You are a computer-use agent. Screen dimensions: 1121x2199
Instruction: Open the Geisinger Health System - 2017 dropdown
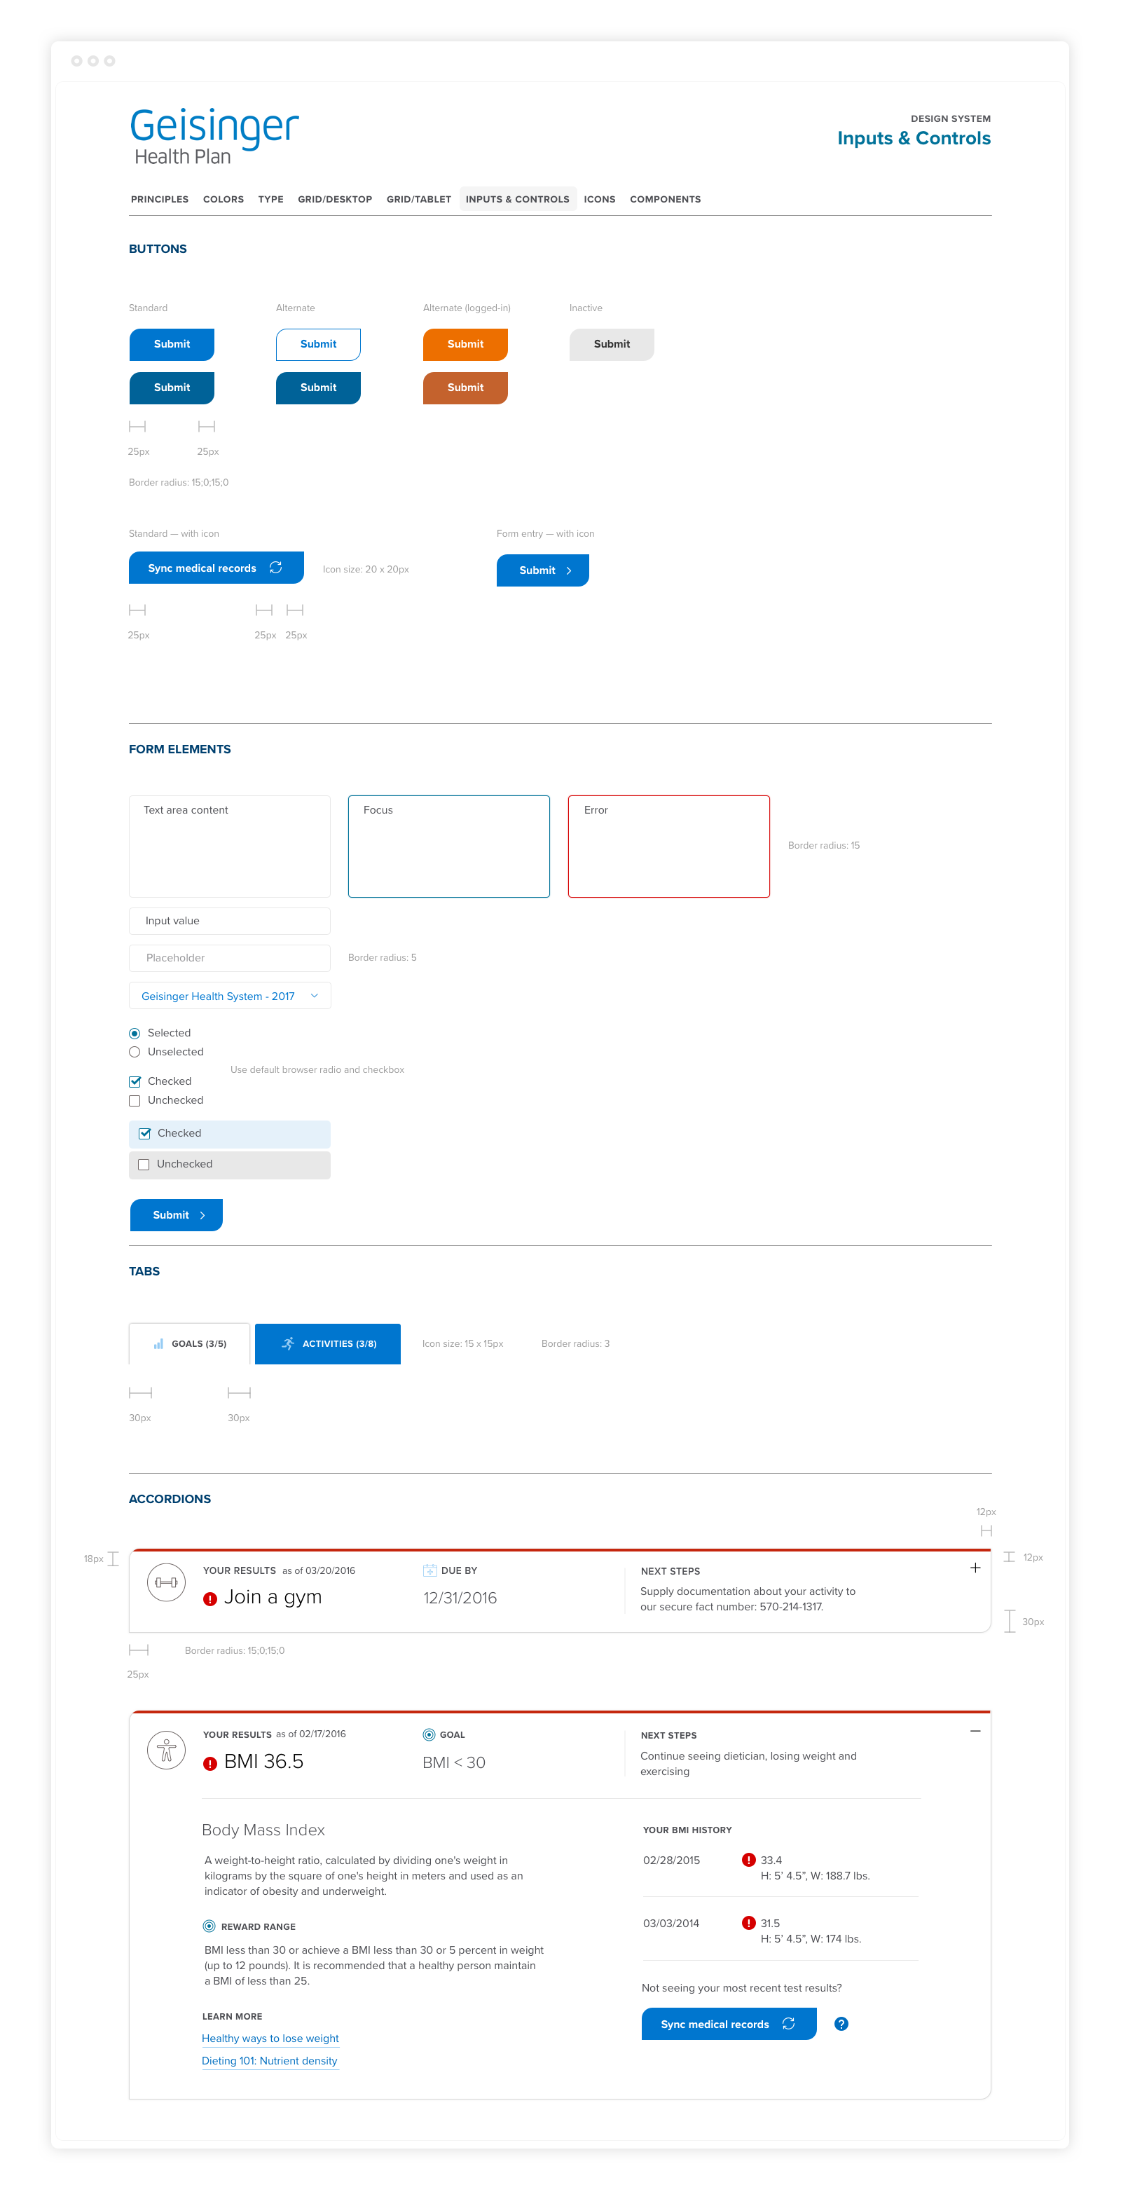point(230,995)
